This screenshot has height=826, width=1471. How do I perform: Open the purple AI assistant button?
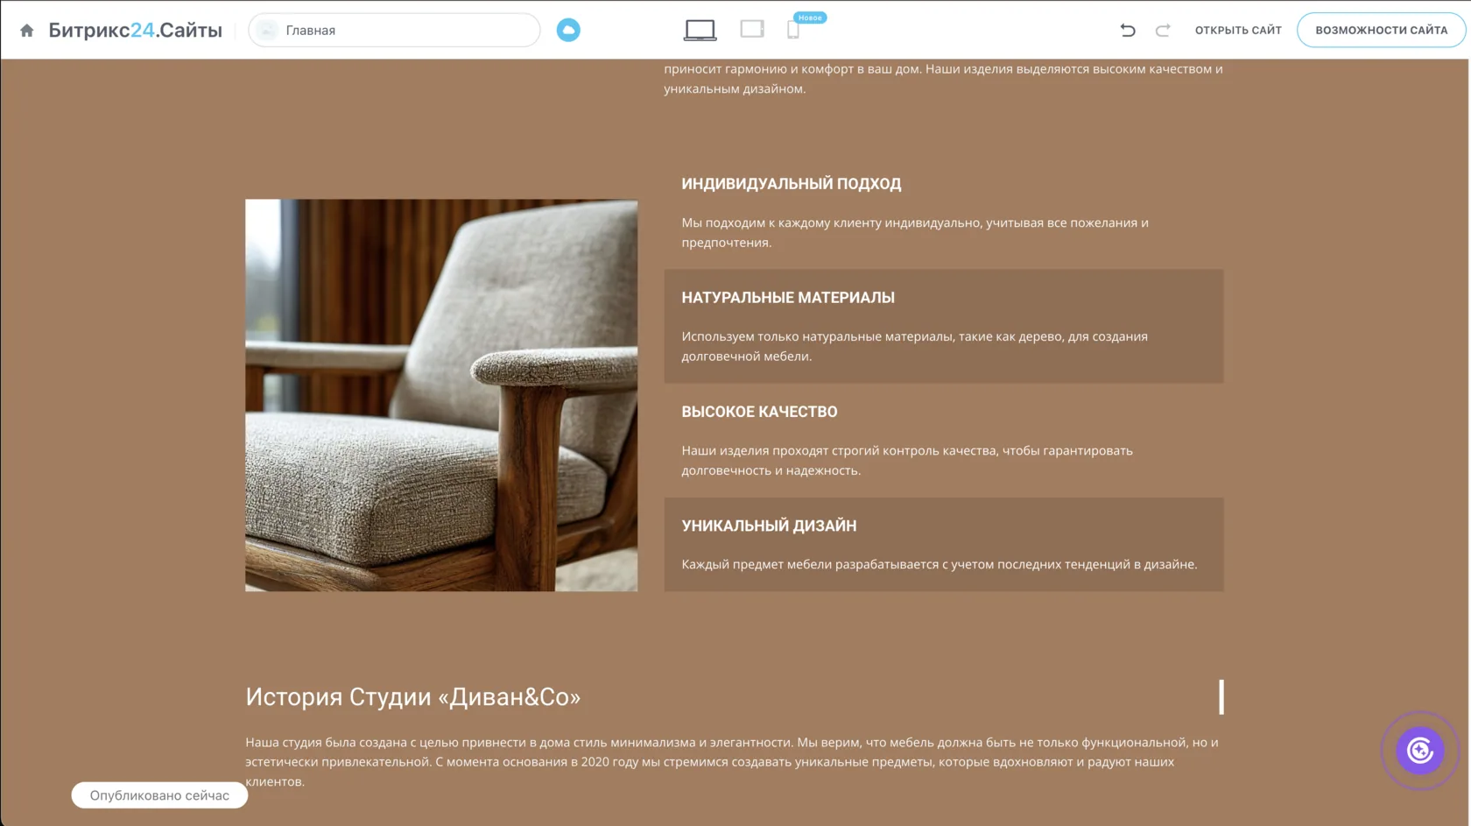pyautogui.click(x=1419, y=751)
